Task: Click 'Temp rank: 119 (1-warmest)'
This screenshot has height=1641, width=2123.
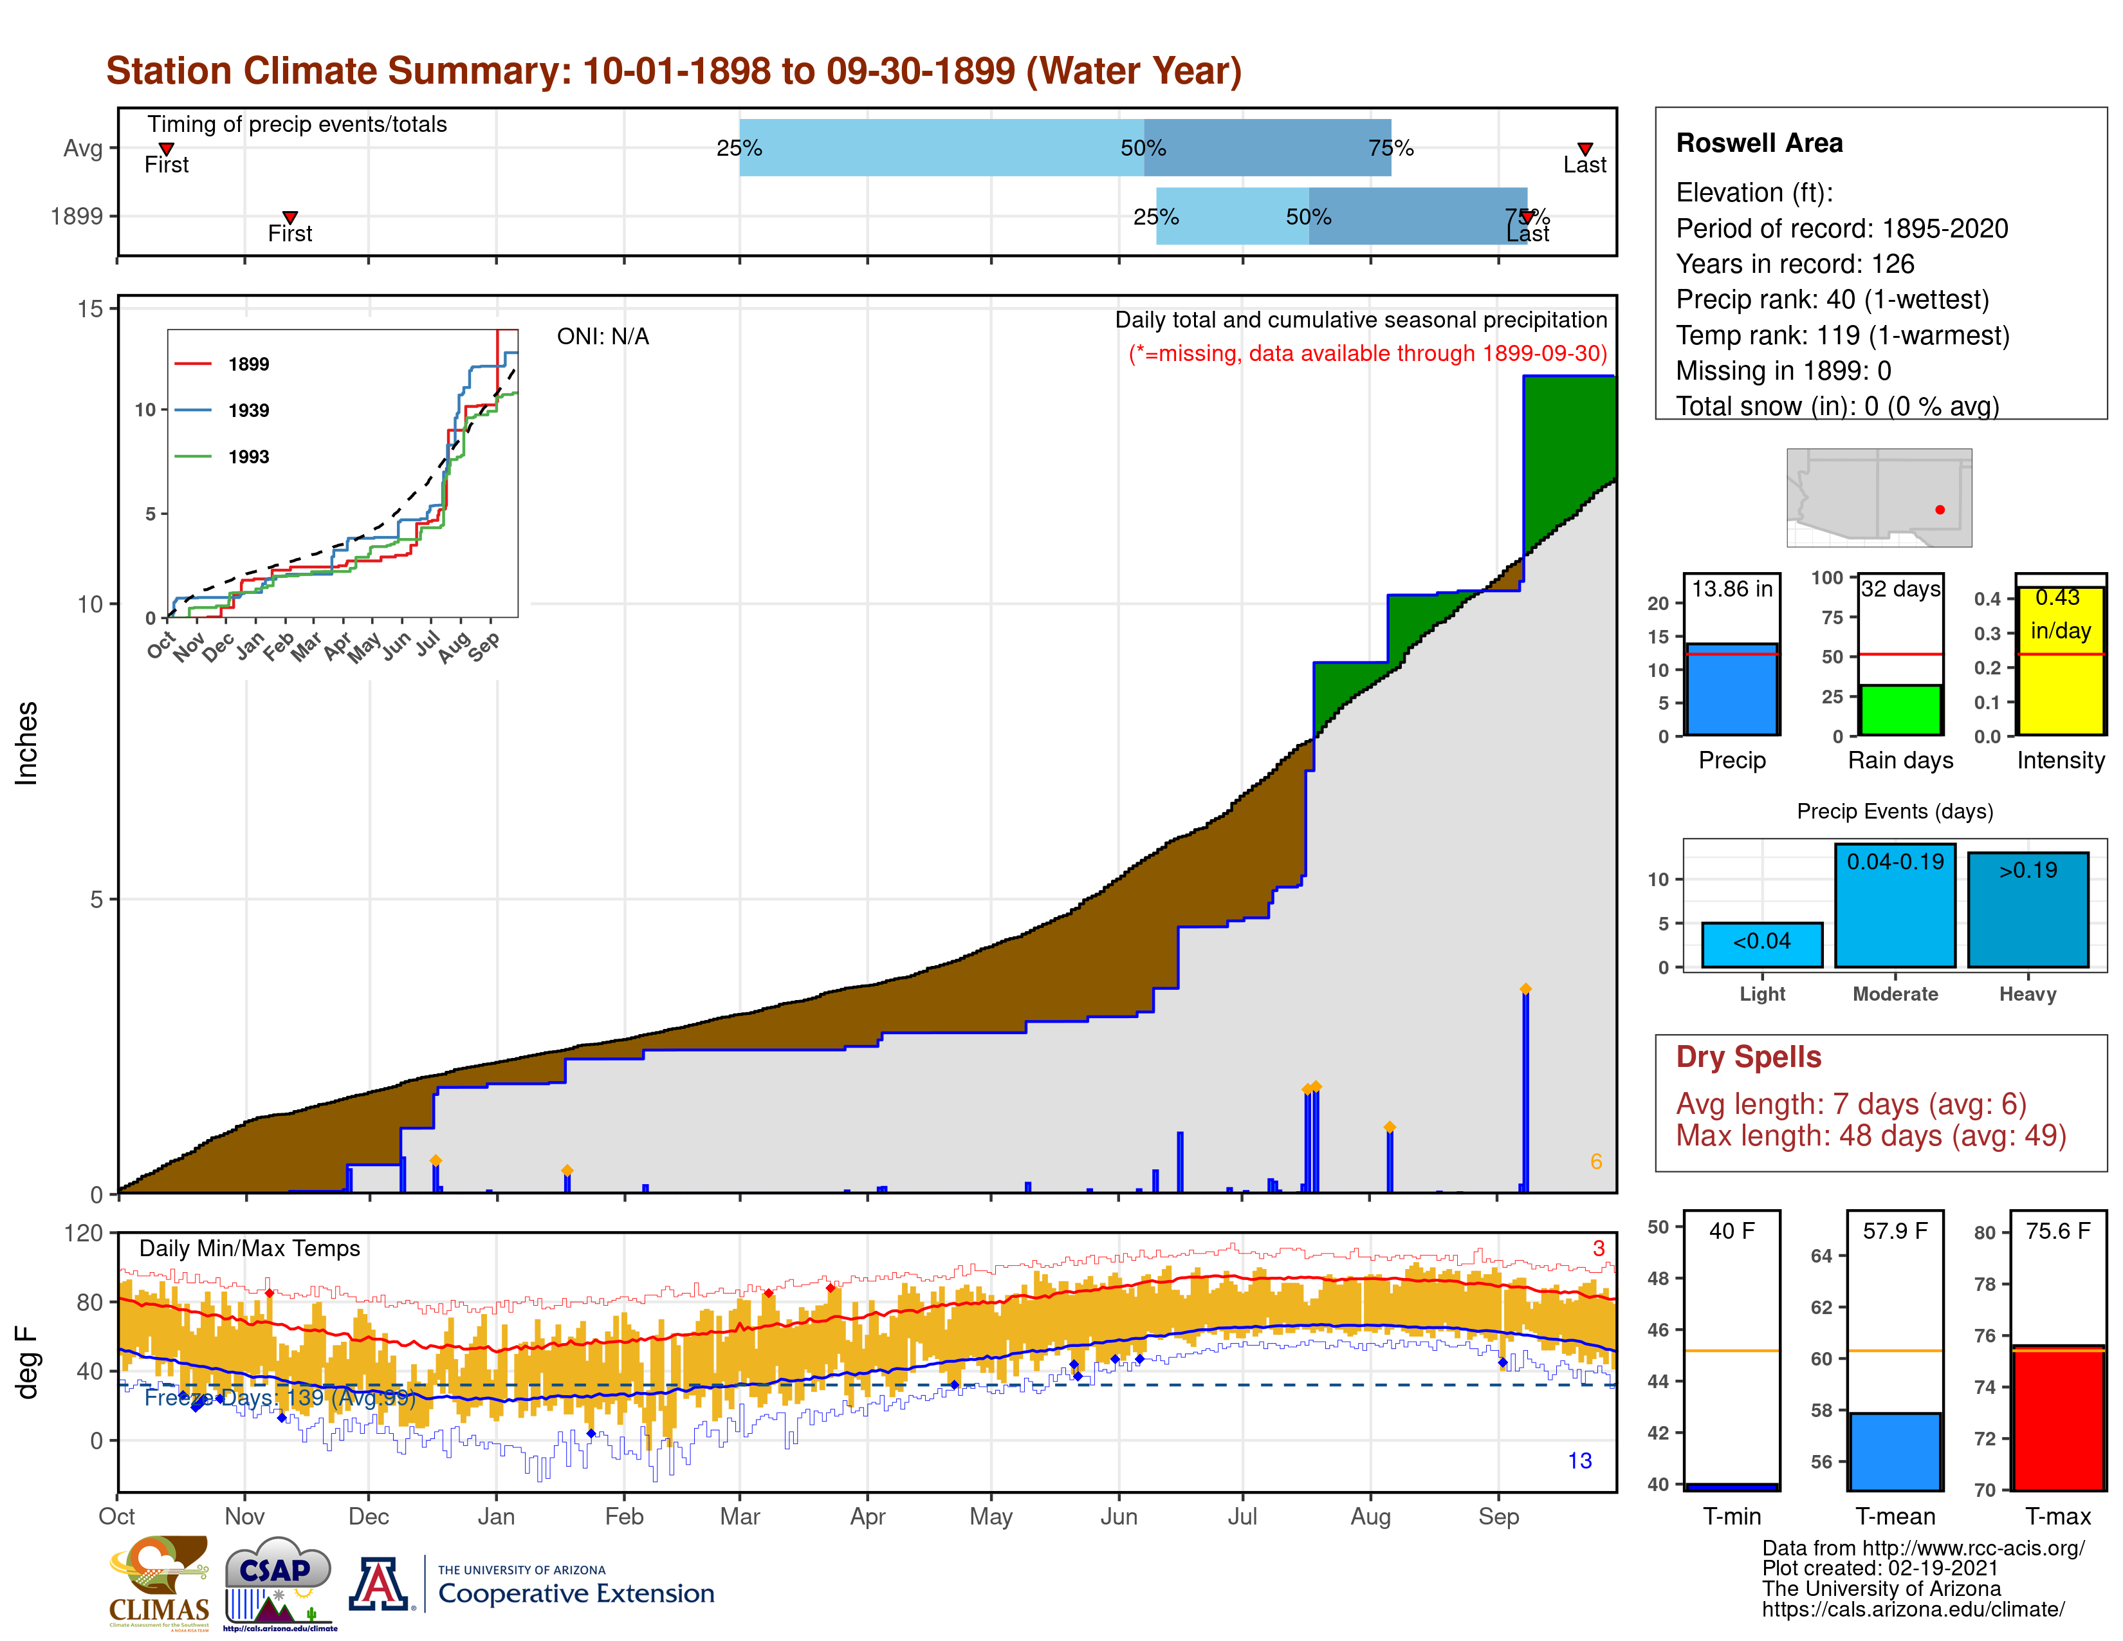Action: tap(1843, 335)
